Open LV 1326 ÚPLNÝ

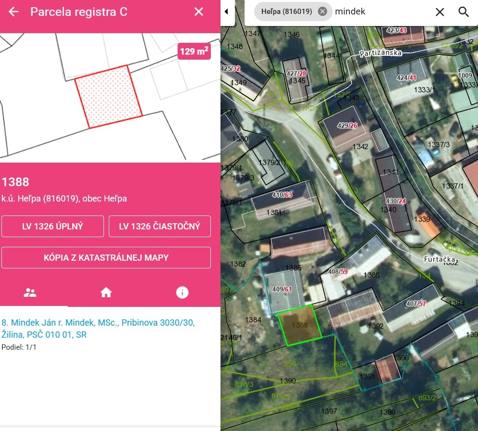[52, 226]
